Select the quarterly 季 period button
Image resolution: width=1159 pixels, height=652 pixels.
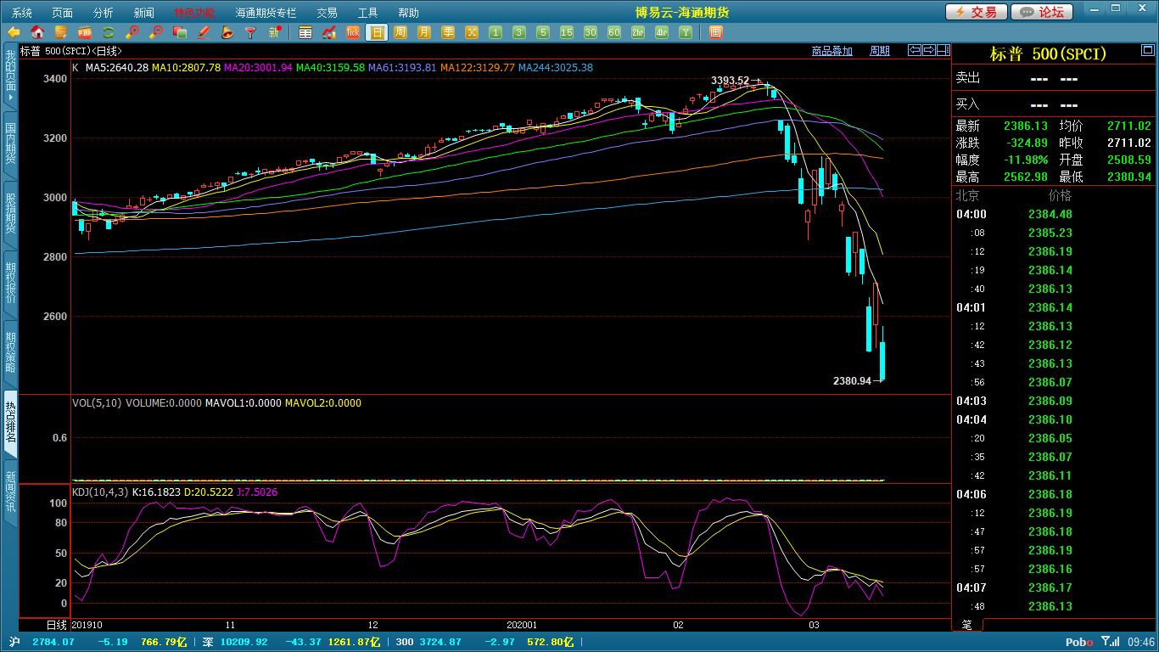pyautogui.click(x=448, y=32)
